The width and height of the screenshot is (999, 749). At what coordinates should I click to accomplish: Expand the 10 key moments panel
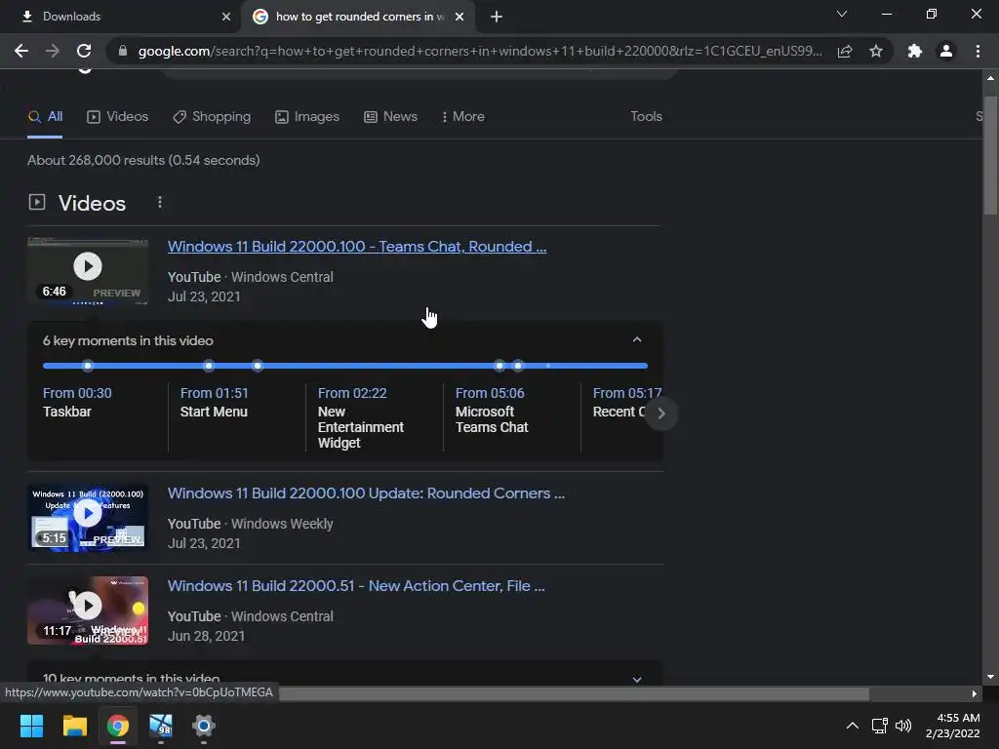pos(636,679)
